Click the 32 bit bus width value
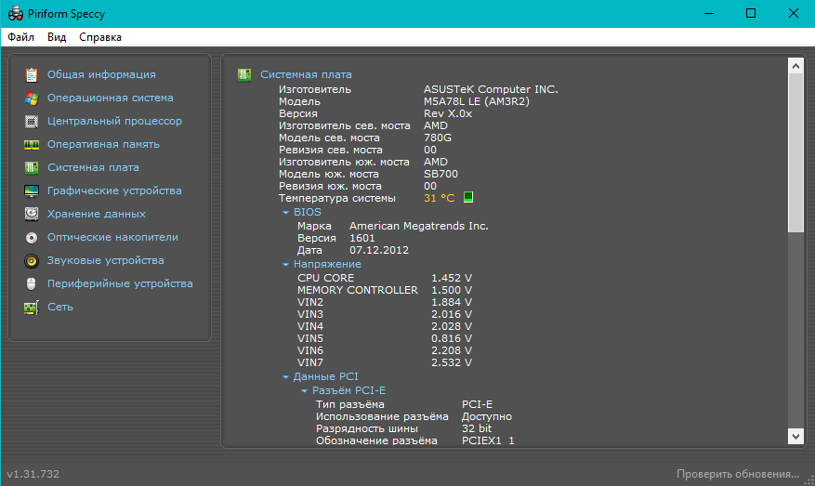The height and width of the screenshot is (486, 815). pos(476,428)
